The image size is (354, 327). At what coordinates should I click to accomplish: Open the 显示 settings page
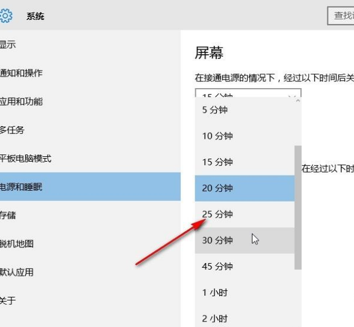click(x=90, y=45)
